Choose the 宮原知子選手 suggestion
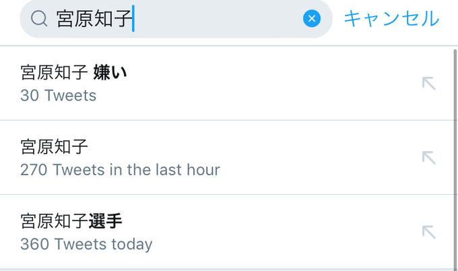This screenshot has width=458, height=271. tap(227, 232)
